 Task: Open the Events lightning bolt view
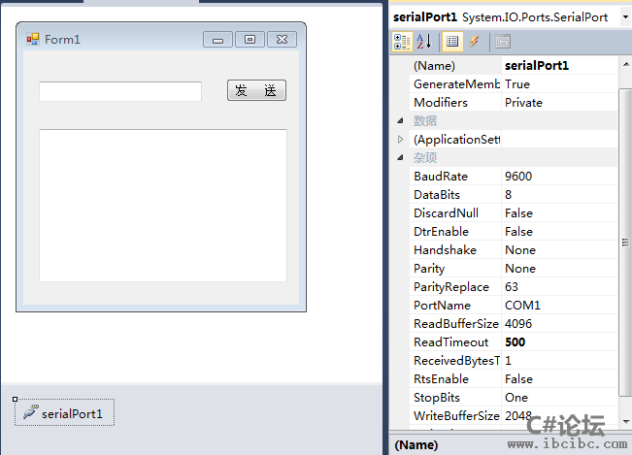click(474, 41)
